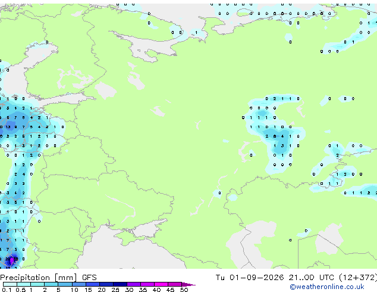Click the 'Tu 01-09-2026 21..00 UTC' timestamp

pos(275,277)
